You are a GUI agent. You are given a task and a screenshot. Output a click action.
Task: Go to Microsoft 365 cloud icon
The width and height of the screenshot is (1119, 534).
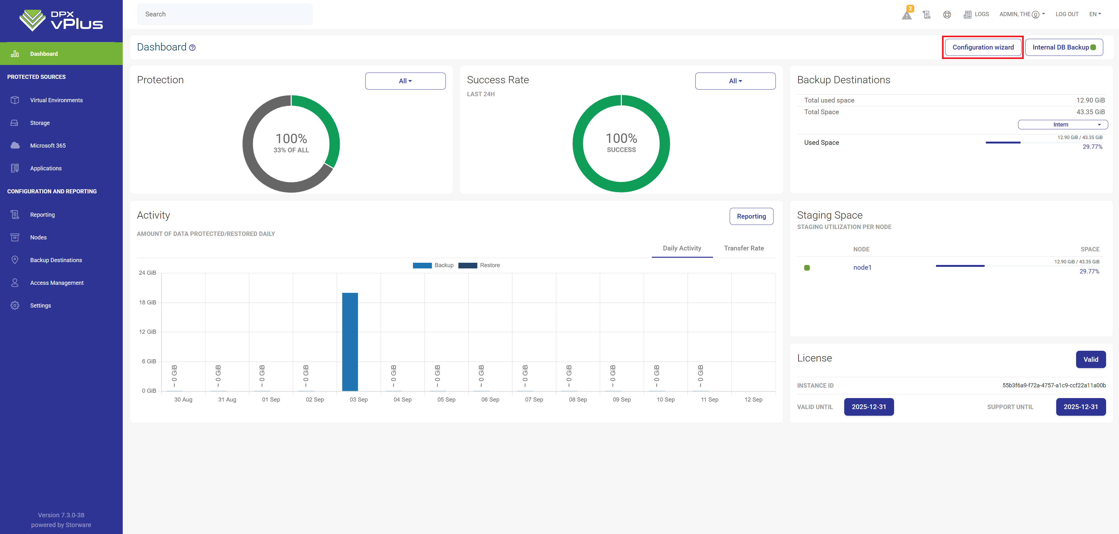tap(15, 145)
